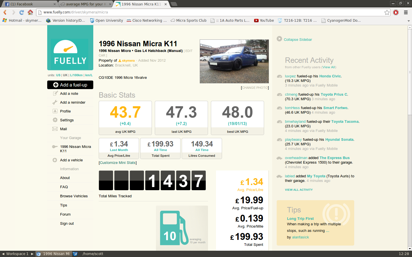
Task: Click the Mail envelope icon
Action: pyautogui.click(x=55, y=129)
